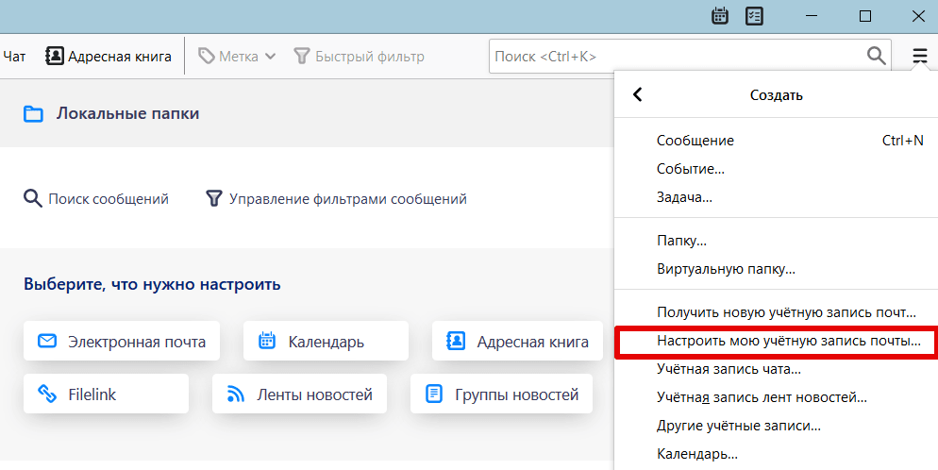This screenshot has height=470, width=938.
Task: Expand the Метка dropdown arrow
Action: (x=271, y=57)
